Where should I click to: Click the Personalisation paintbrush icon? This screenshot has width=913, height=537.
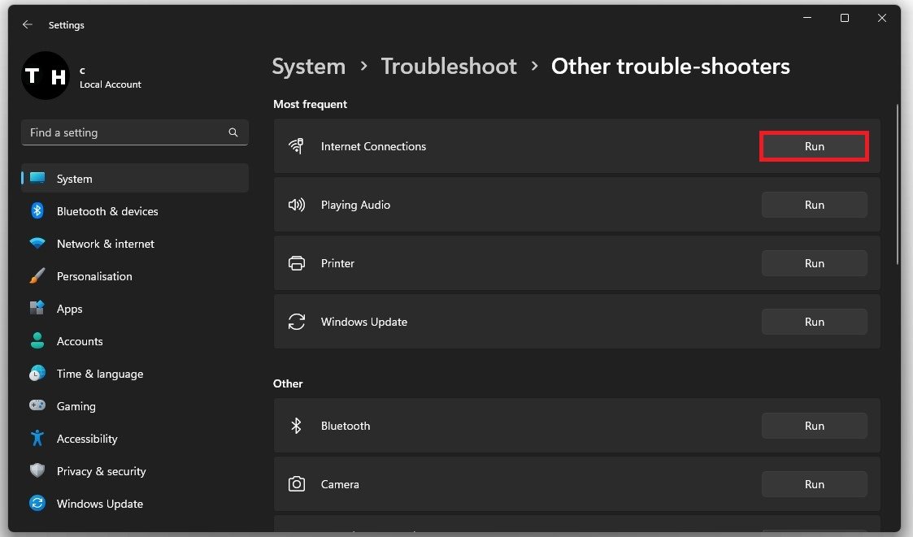(37, 276)
